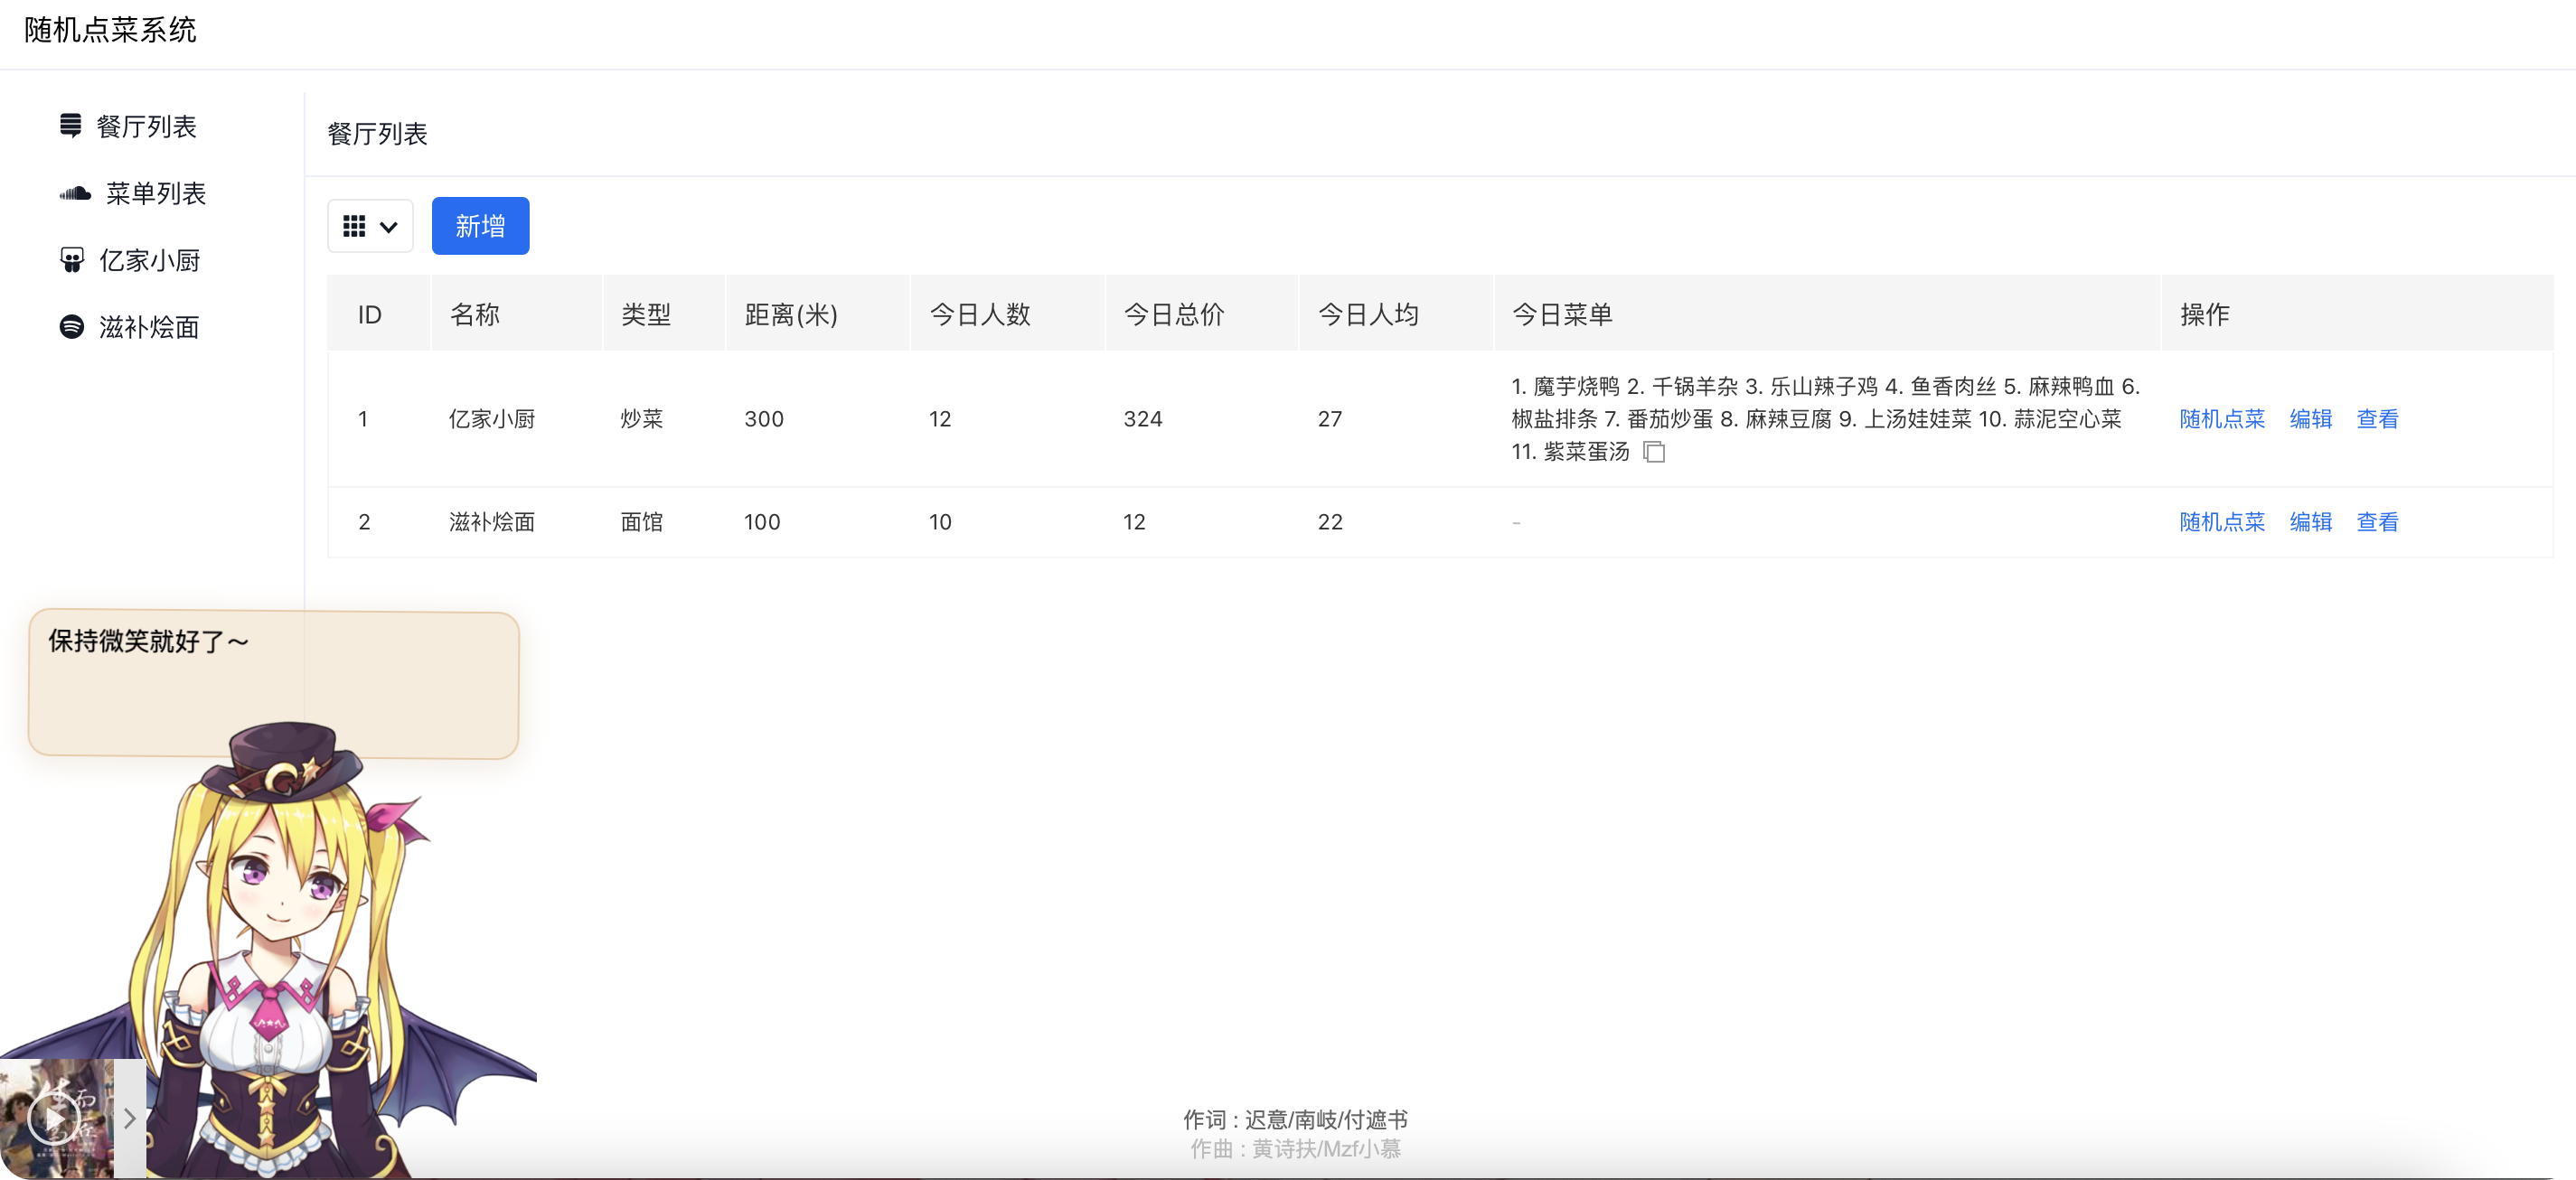Click the 餐厅列表 sidebar list icon
This screenshot has width=2576, height=1180.
70,126
